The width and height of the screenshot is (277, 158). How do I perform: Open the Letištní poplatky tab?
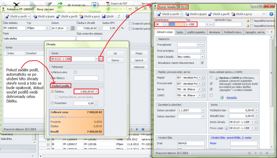click(196, 32)
